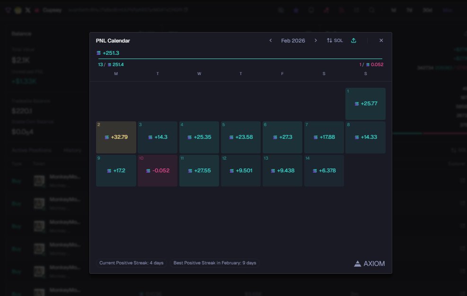Click the Best Positive Streak in February badge

click(x=215, y=263)
